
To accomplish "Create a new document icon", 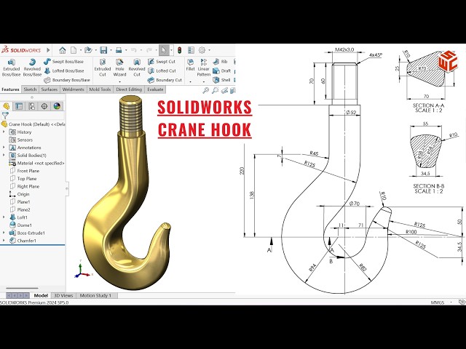I will (x=74, y=50).
